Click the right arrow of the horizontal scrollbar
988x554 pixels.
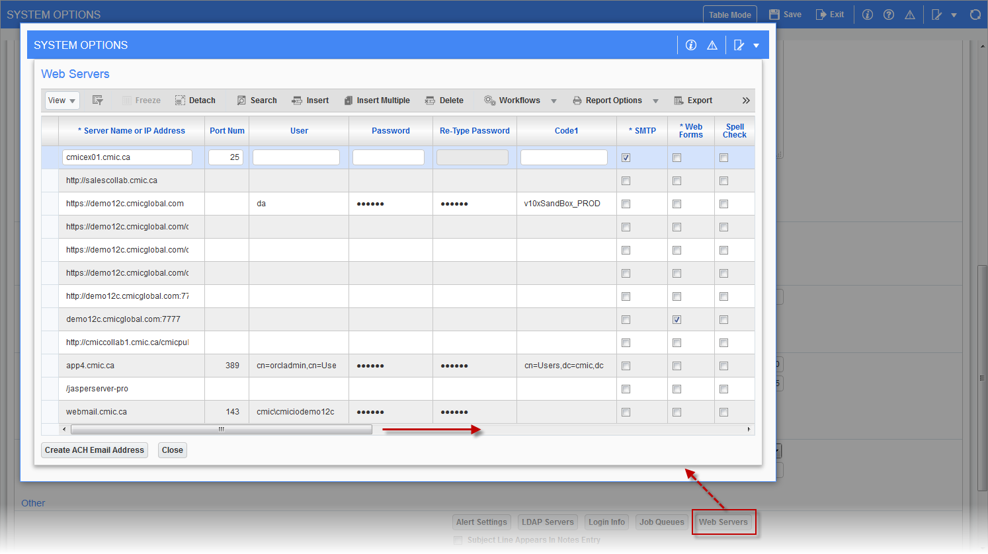point(749,430)
